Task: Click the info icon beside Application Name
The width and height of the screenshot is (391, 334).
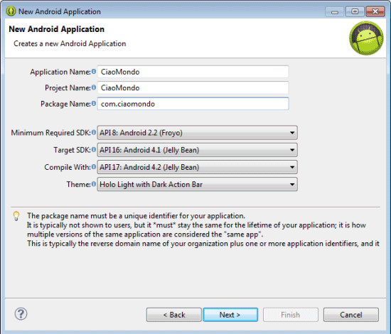Action: tap(94, 72)
